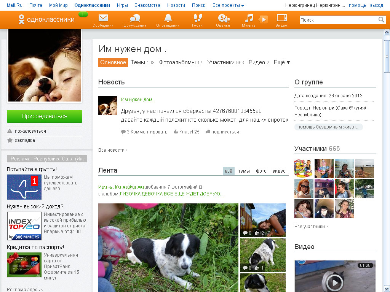Screen dimensions: 390x292
Task: Click the search magnifier icon
Action: point(381,20)
